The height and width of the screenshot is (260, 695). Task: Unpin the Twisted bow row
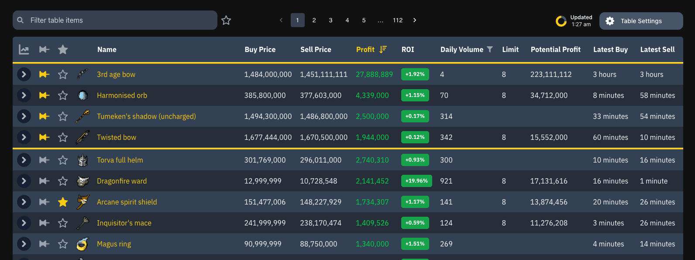click(44, 137)
